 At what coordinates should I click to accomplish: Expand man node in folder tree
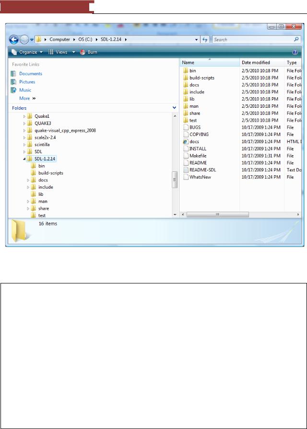pyautogui.click(x=28, y=202)
